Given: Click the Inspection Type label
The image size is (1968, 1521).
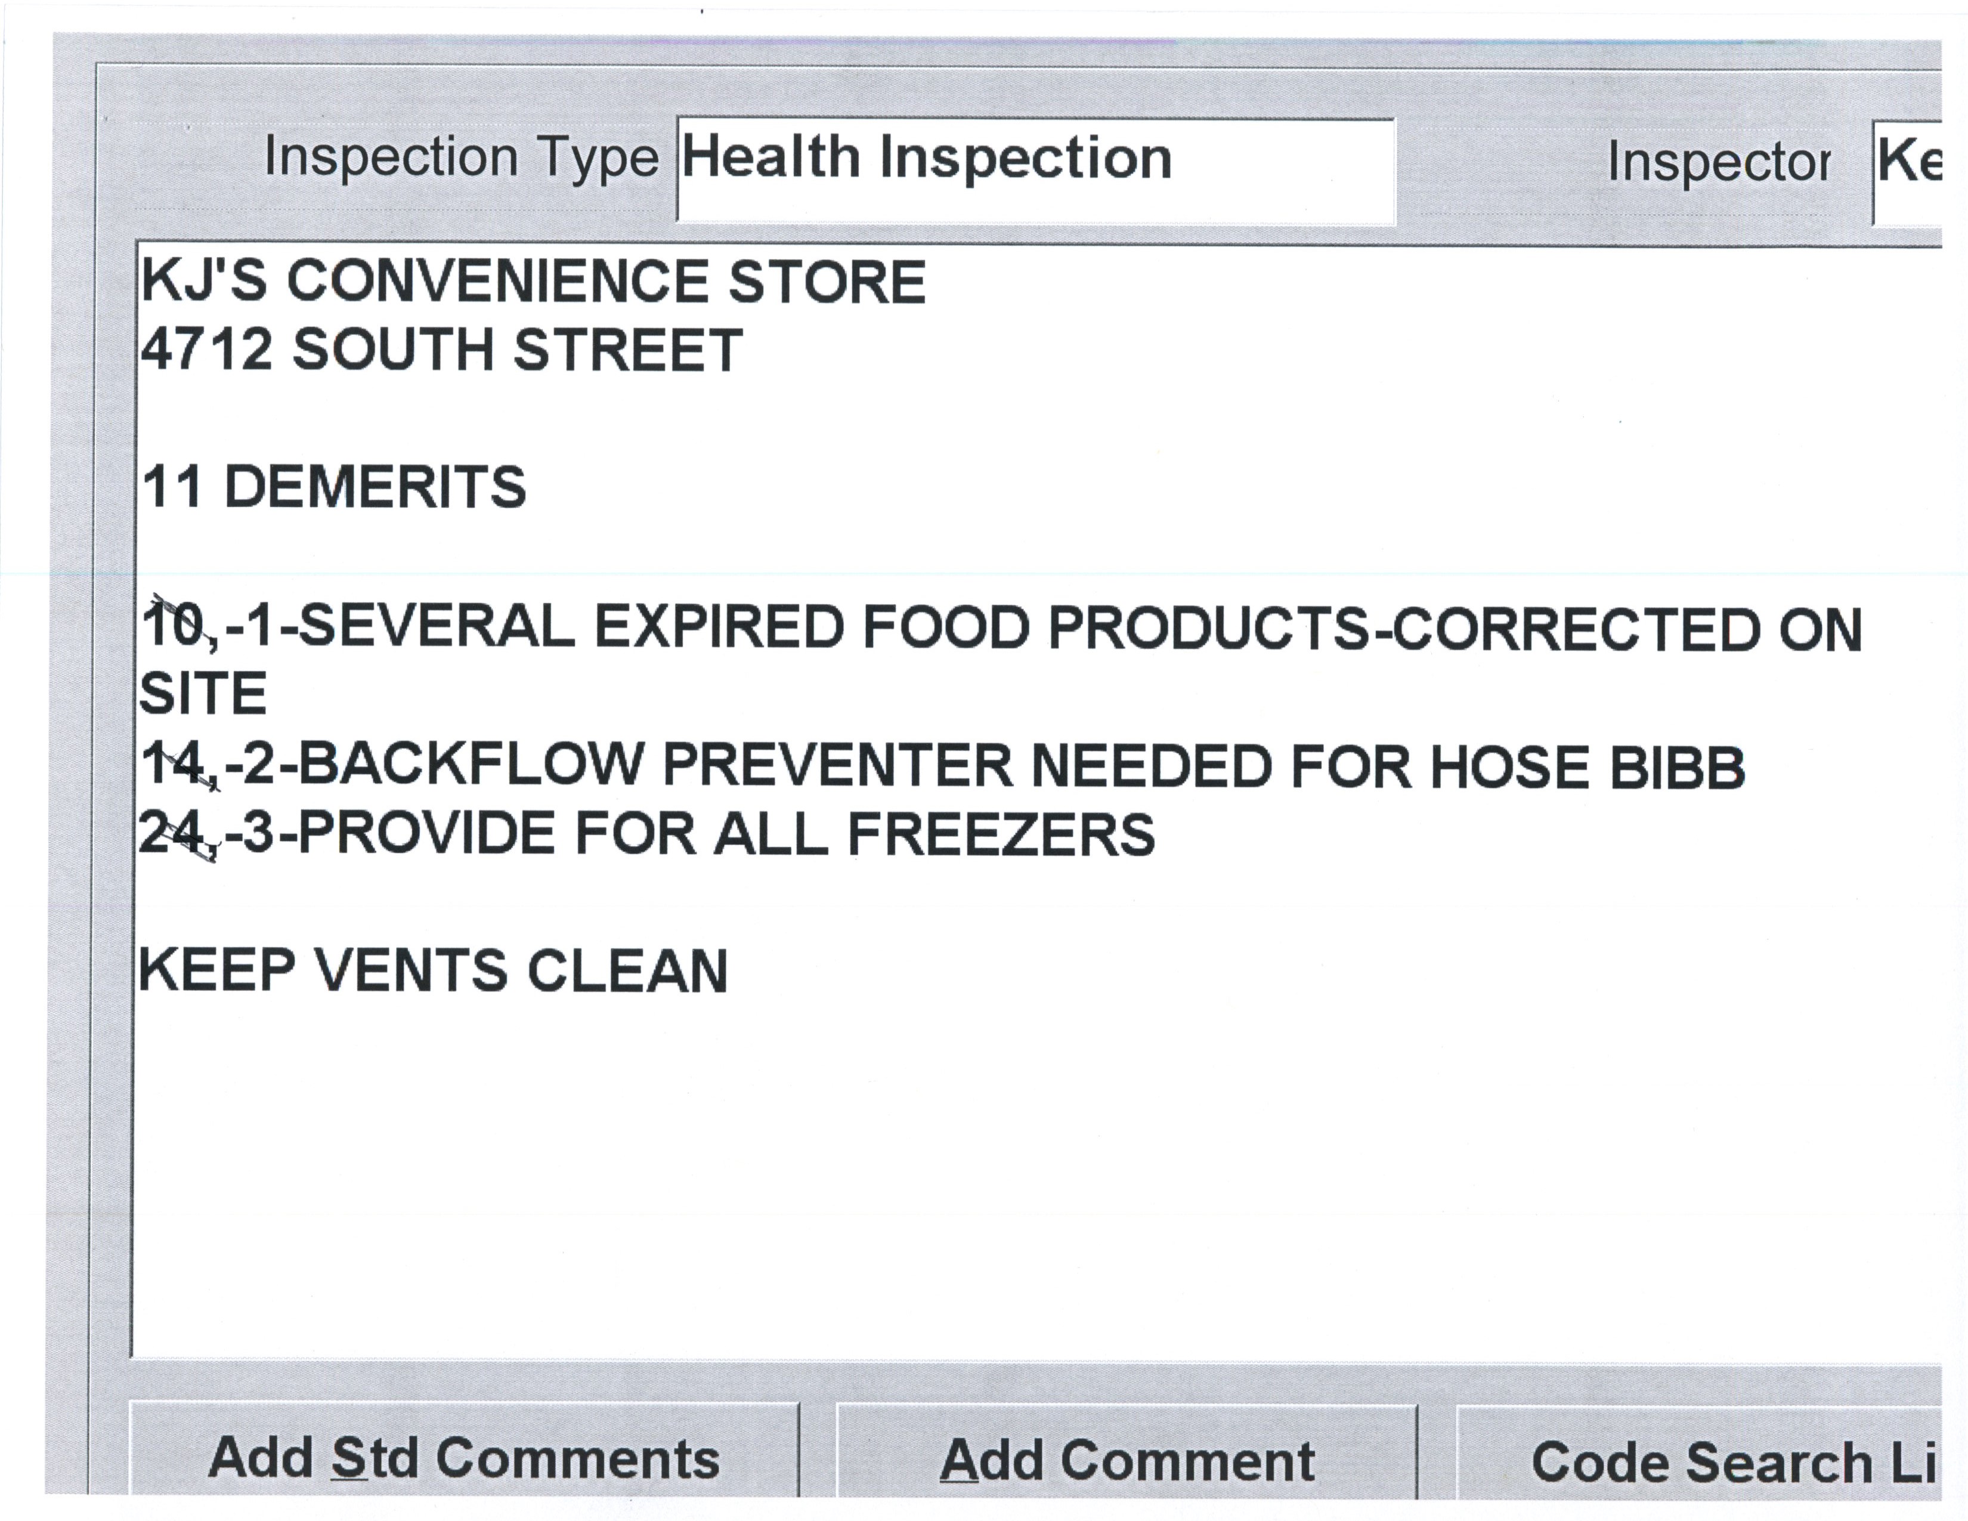Looking at the screenshot, I should point(462,157).
